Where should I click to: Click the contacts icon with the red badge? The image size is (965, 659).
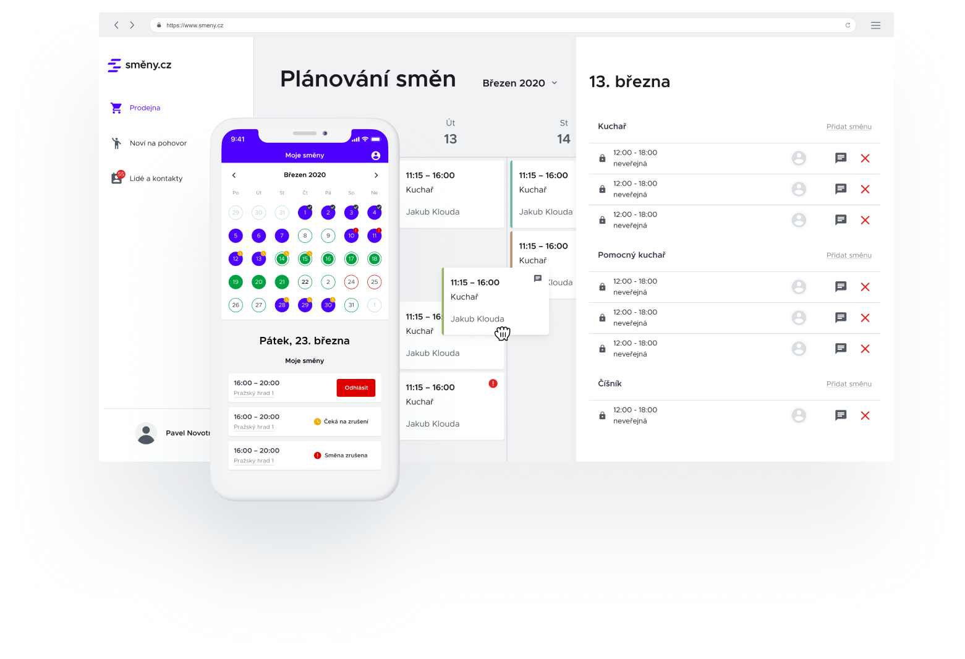click(x=117, y=178)
